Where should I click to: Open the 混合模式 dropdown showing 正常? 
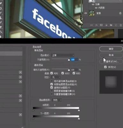tap(63, 55)
